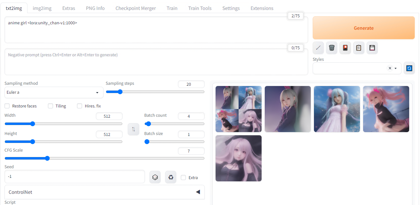Open the Extensions tab
The height and width of the screenshot is (205, 420).
click(x=262, y=8)
